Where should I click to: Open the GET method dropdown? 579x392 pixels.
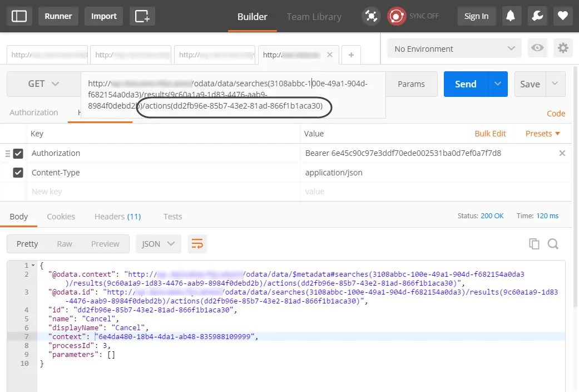43,84
